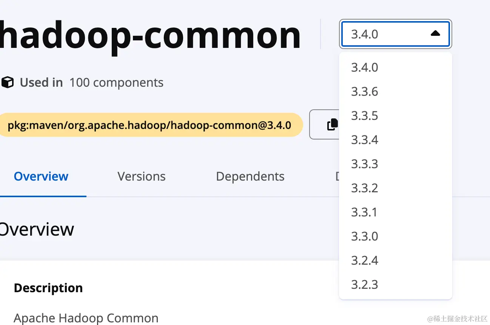Click the Apache Hadoop Common description text
This screenshot has width=490, height=325.
86,318
